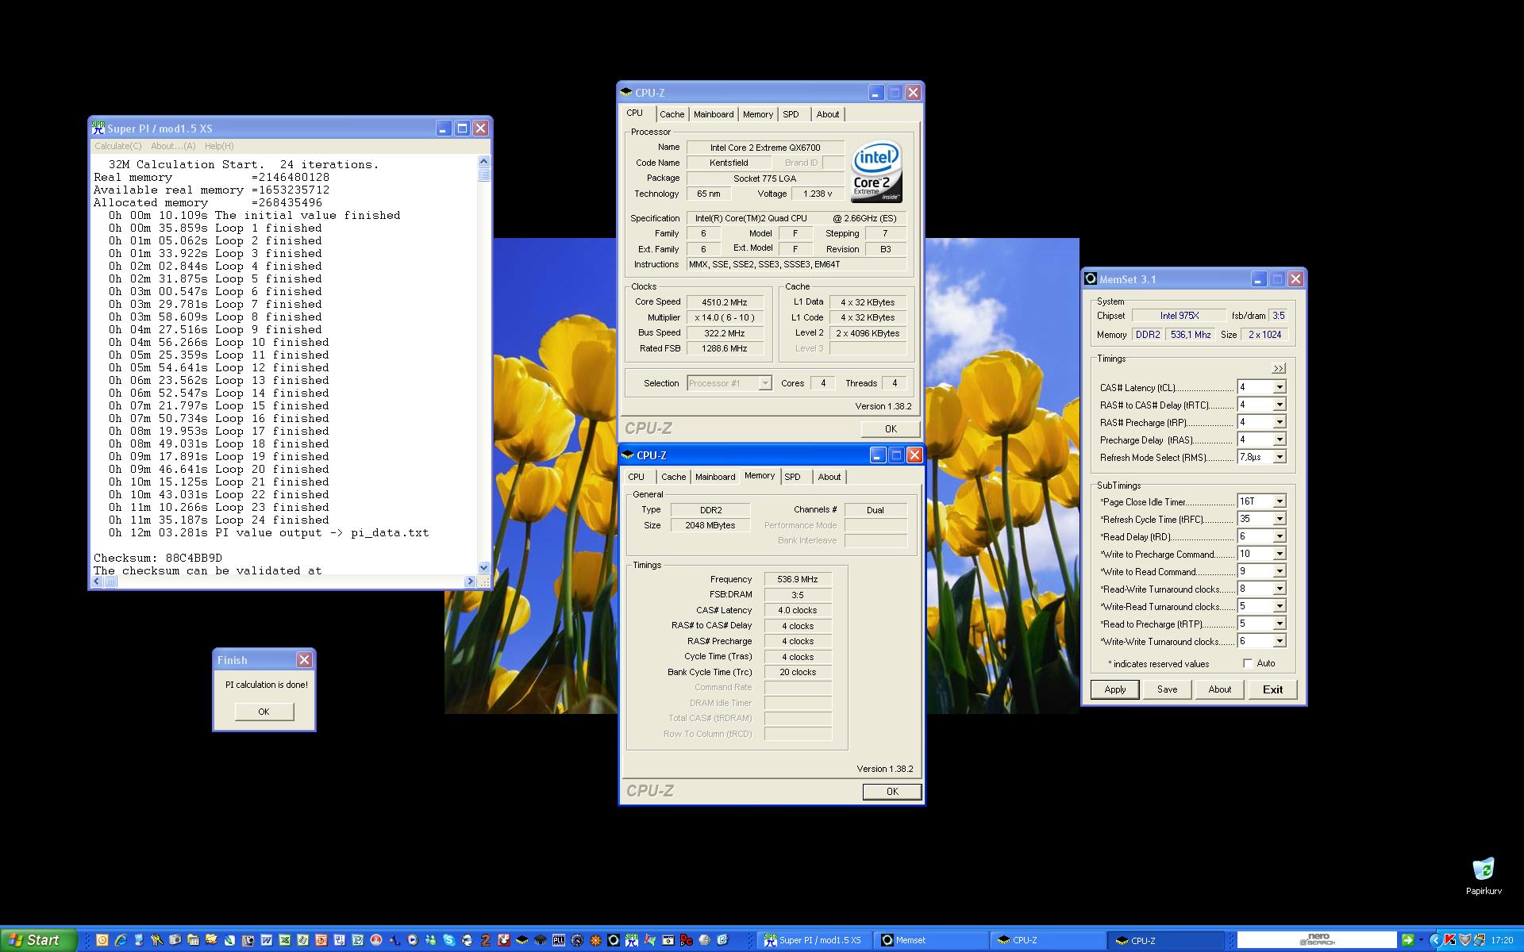This screenshot has height=952, width=1524.
Task: Open the red PC quick launch icon
Action: coord(687,940)
